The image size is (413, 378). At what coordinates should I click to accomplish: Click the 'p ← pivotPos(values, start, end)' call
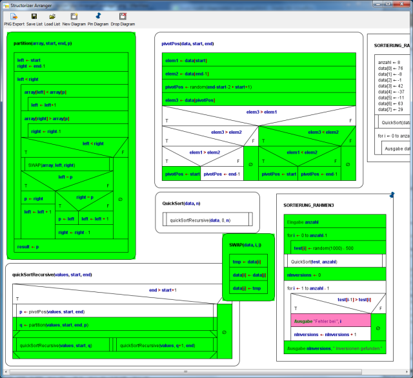click(115, 311)
